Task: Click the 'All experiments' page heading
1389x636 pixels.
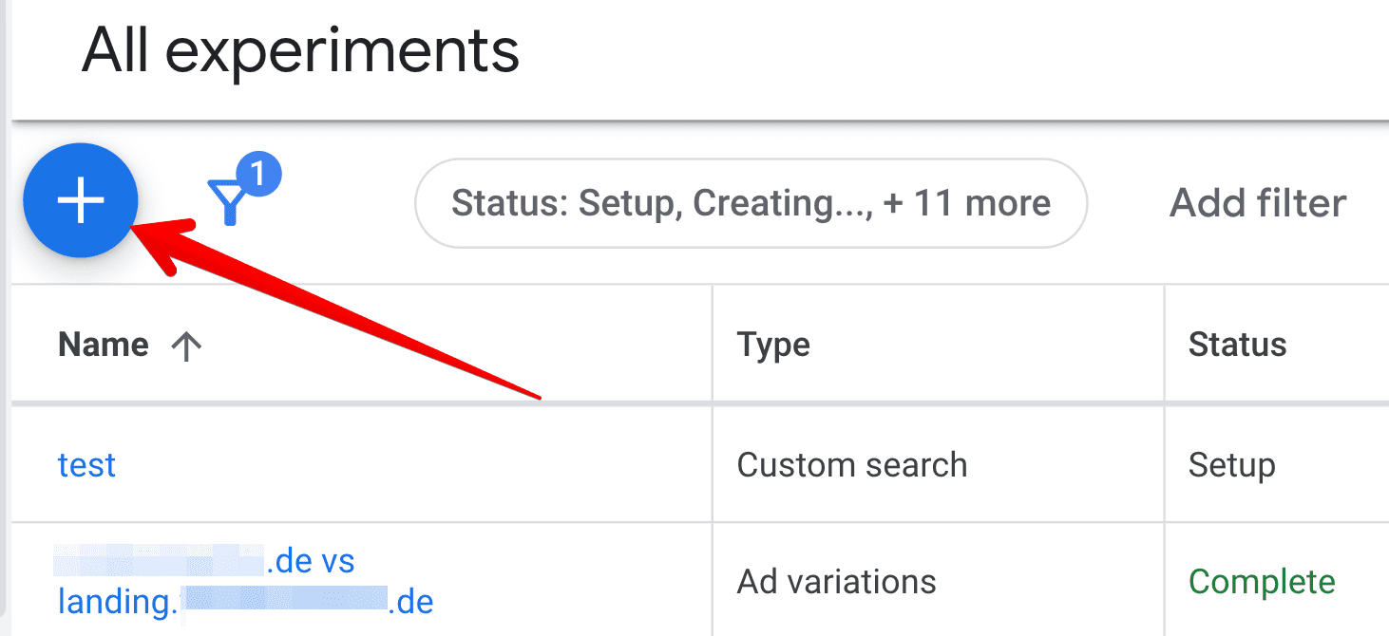Action: pyautogui.click(x=300, y=51)
